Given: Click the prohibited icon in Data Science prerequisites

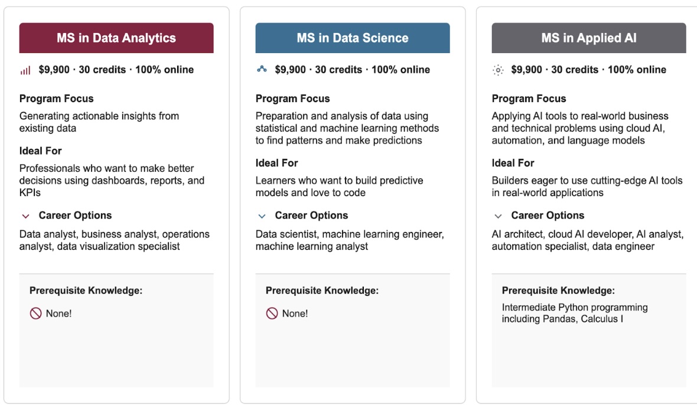Looking at the screenshot, I should tap(272, 313).
